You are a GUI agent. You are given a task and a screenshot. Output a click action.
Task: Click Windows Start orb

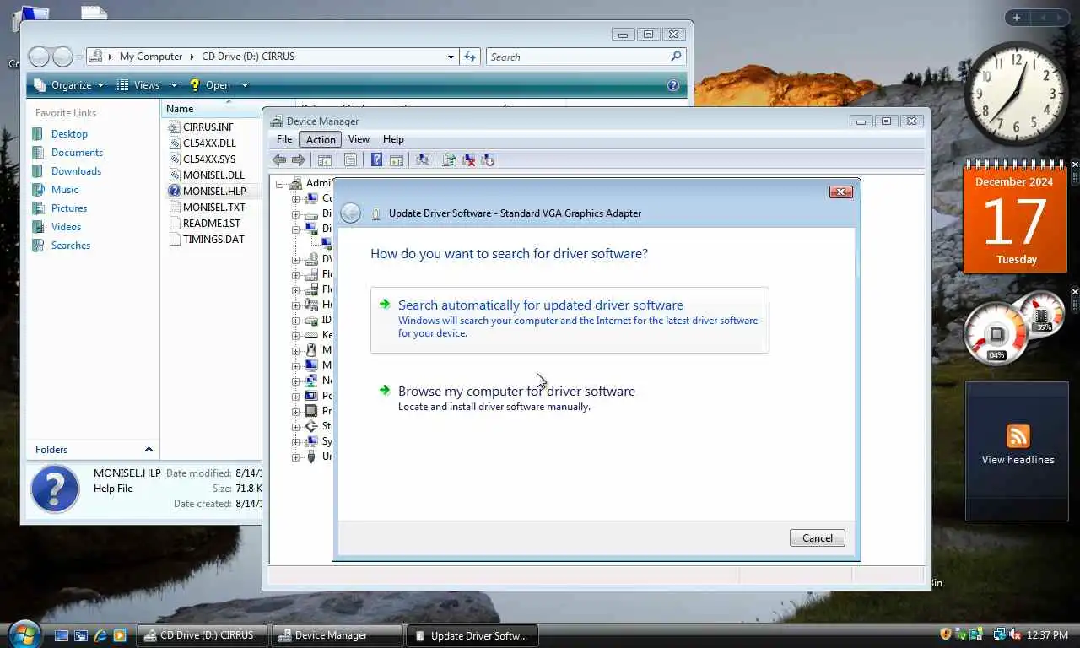24,633
